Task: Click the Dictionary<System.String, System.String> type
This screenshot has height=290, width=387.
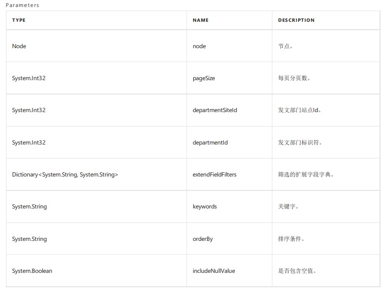Action: 65,175
